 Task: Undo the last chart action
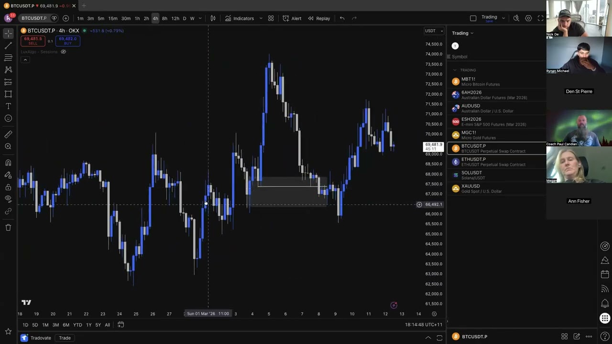tap(342, 18)
